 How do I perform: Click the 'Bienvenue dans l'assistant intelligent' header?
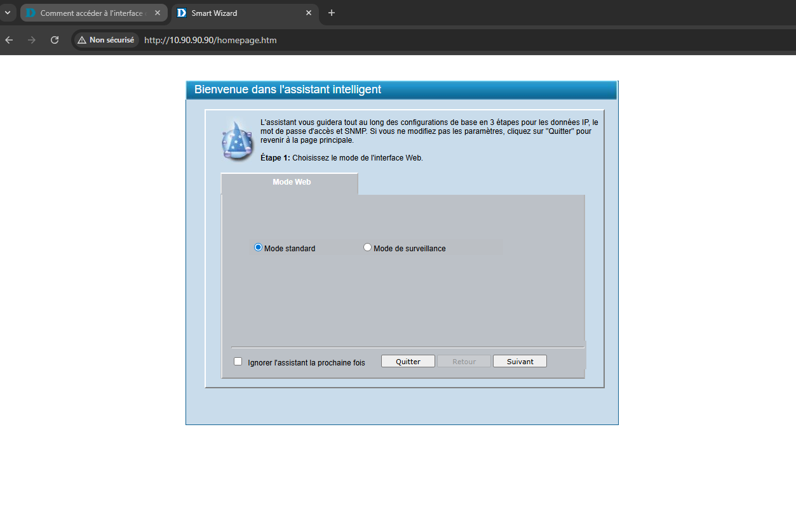tap(288, 90)
